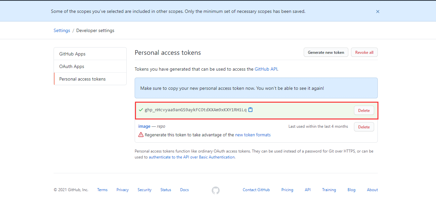The height and width of the screenshot is (205, 436).
Task: Click the Revoke all button
Action: [364, 52]
